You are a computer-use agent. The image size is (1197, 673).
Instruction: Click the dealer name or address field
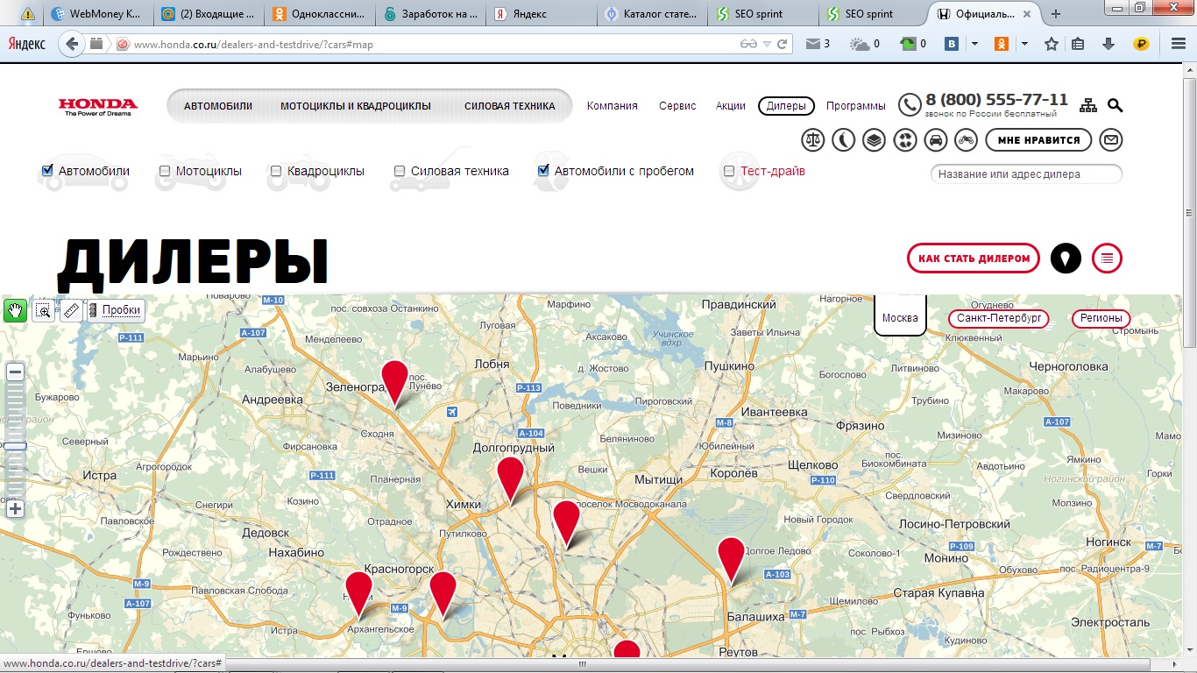[x=1026, y=174]
